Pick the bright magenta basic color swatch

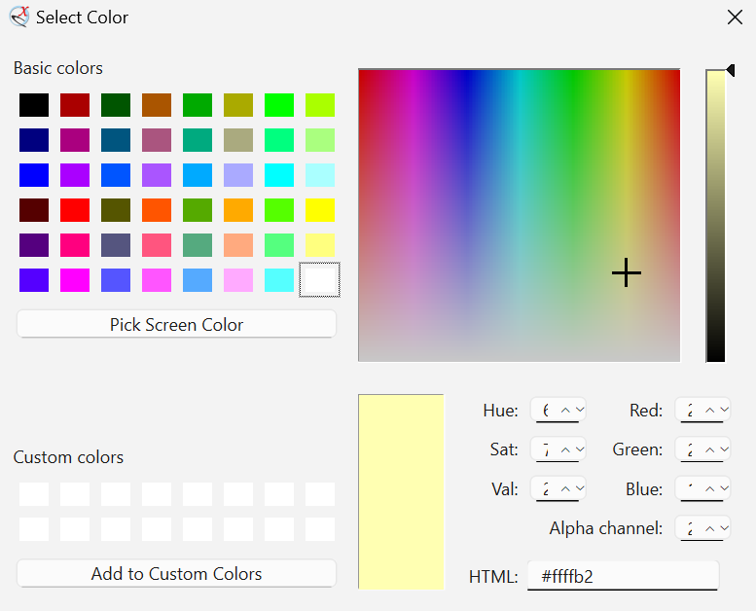click(x=75, y=280)
